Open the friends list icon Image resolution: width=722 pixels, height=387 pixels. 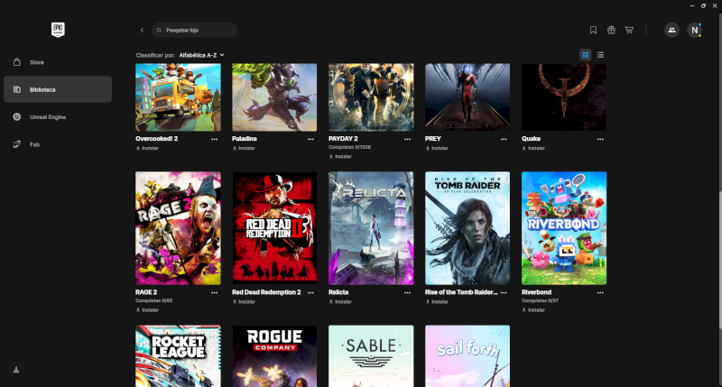point(671,30)
